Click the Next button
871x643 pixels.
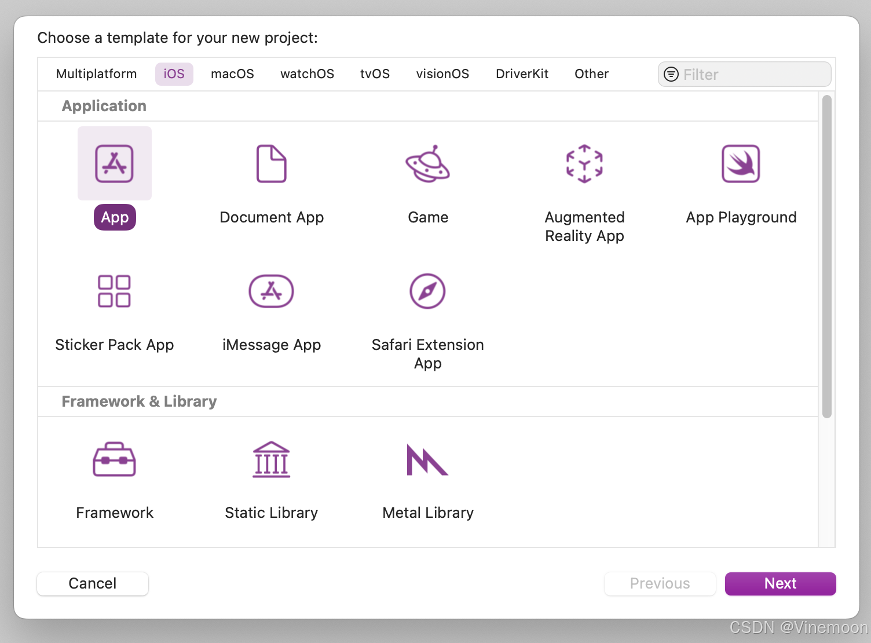pyautogui.click(x=781, y=583)
